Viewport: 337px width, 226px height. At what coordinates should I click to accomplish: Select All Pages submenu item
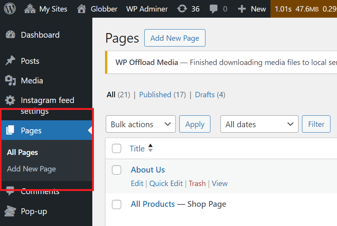(22, 152)
